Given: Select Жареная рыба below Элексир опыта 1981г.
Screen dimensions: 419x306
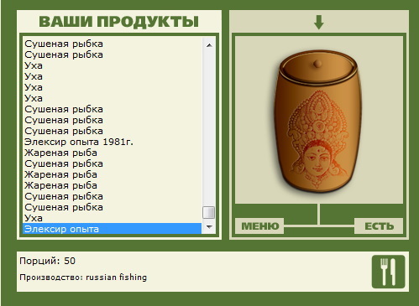Looking at the screenshot, I should (112, 153).
